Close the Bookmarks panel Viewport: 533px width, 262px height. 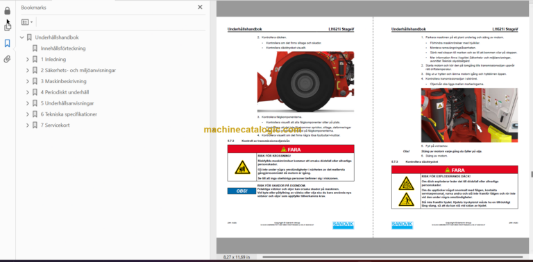[200, 7]
